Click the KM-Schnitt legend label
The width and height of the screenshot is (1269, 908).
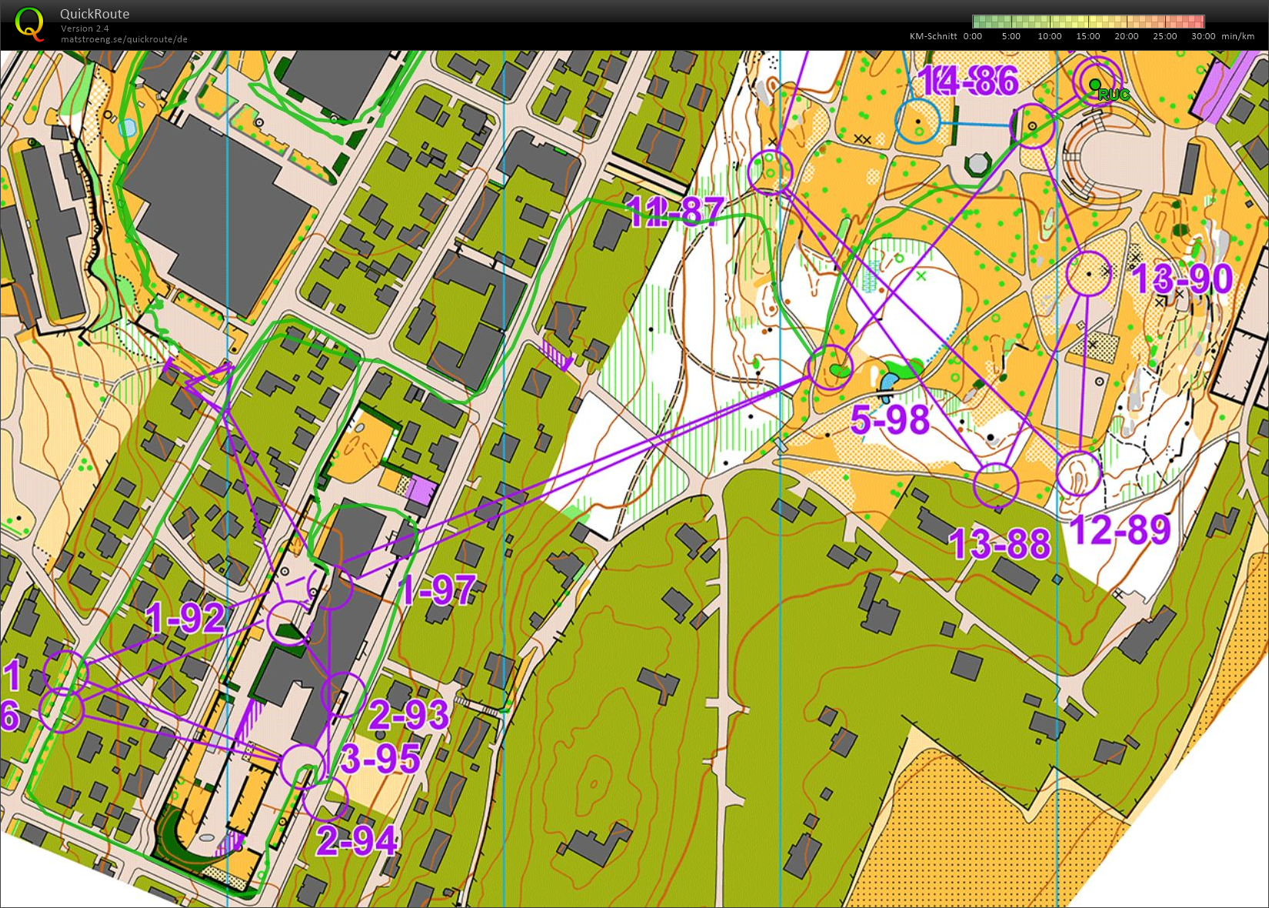(x=933, y=36)
